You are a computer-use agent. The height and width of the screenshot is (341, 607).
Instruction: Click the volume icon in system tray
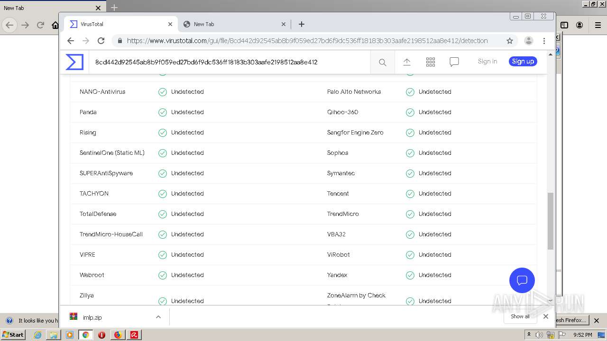pyautogui.click(x=539, y=335)
